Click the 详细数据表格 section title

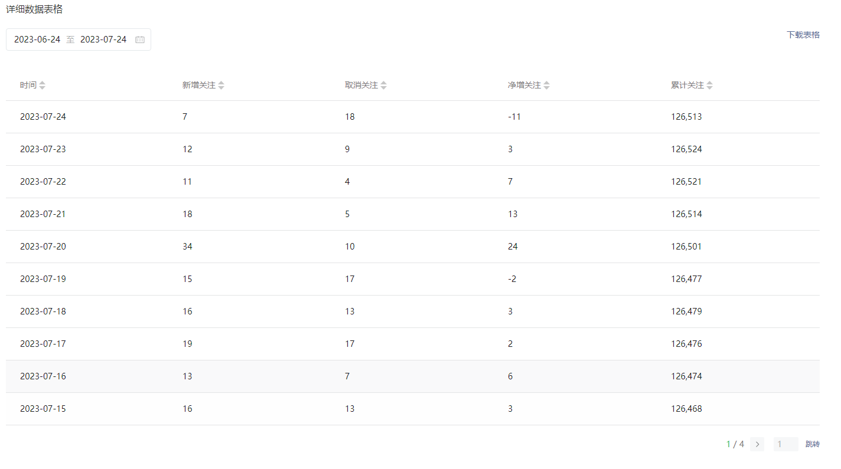pos(34,9)
